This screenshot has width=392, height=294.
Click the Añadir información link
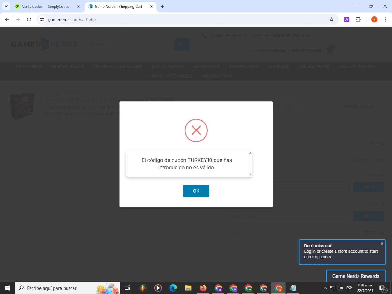pyautogui.click(x=365, y=159)
